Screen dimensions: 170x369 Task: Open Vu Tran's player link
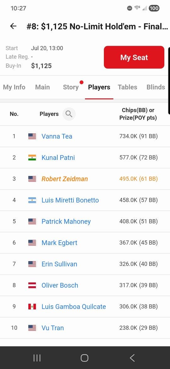coord(53,328)
